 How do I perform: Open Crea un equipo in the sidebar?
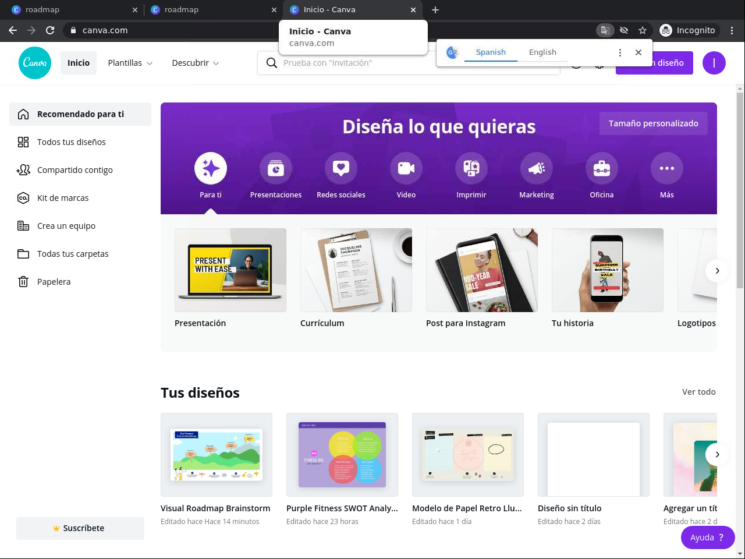[x=80, y=226]
